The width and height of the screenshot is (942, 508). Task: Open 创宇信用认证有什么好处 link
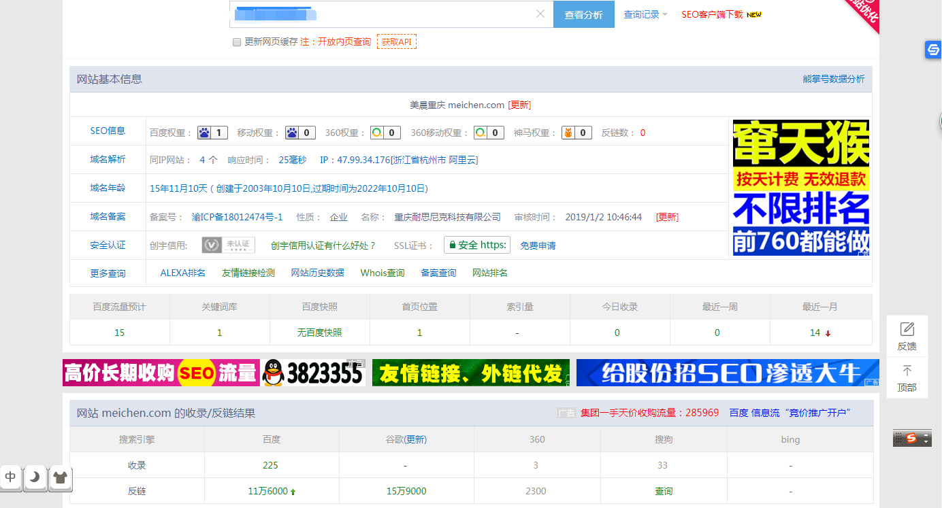pos(323,245)
